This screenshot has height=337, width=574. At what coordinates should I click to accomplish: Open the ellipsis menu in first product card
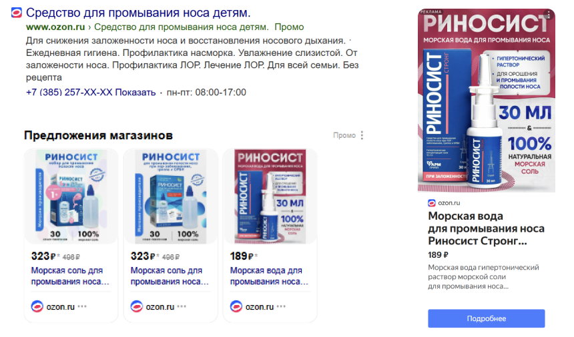[x=82, y=306]
